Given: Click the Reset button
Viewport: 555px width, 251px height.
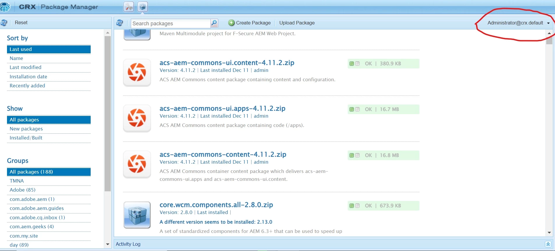Looking at the screenshot, I should pos(21,23).
